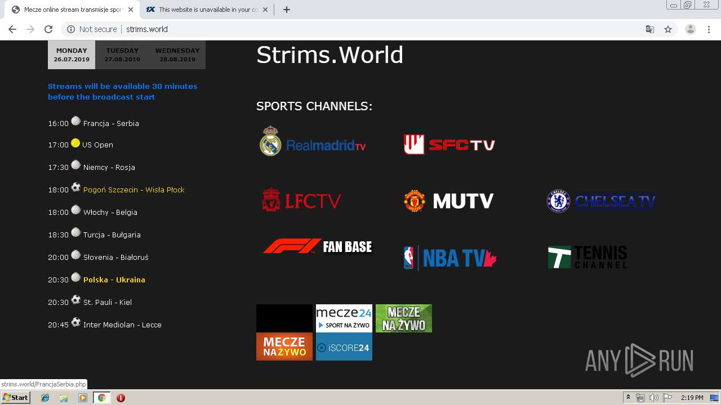This screenshot has width=721, height=405.
Task: Open the Chrome three-dot menu
Action: 709,29
